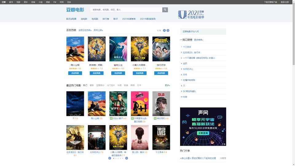Click left arrow under hot movies grid
This screenshot has width=295, height=166.
[x=110, y=158]
